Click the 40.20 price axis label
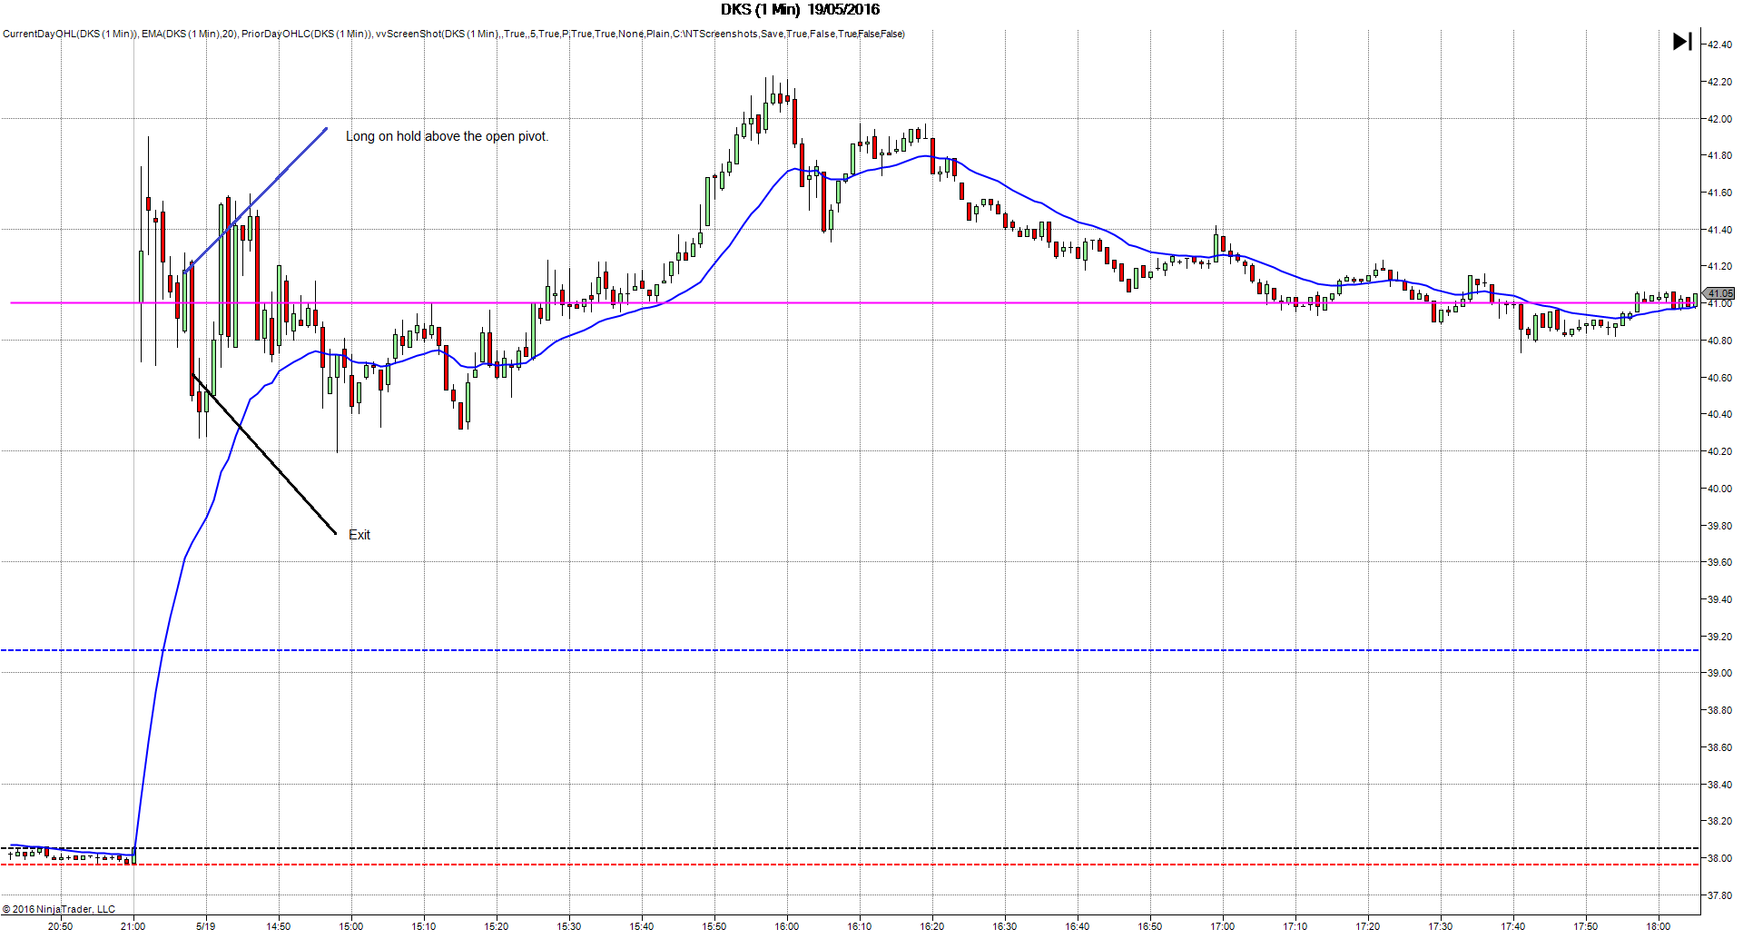1743x939 pixels. [1719, 451]
